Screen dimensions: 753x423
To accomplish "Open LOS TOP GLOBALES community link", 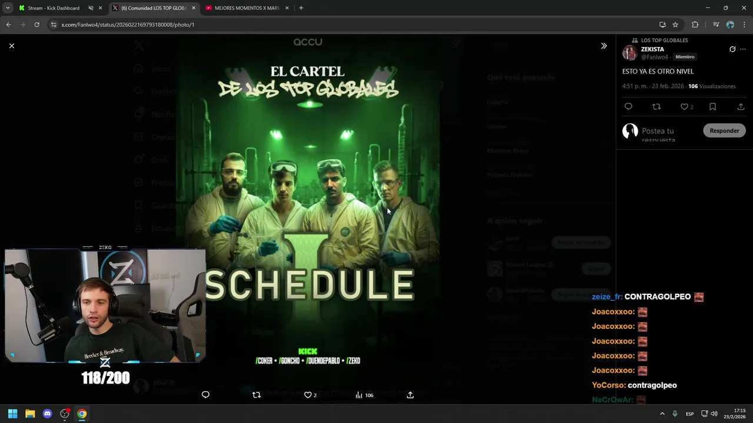I will point(664,40).
